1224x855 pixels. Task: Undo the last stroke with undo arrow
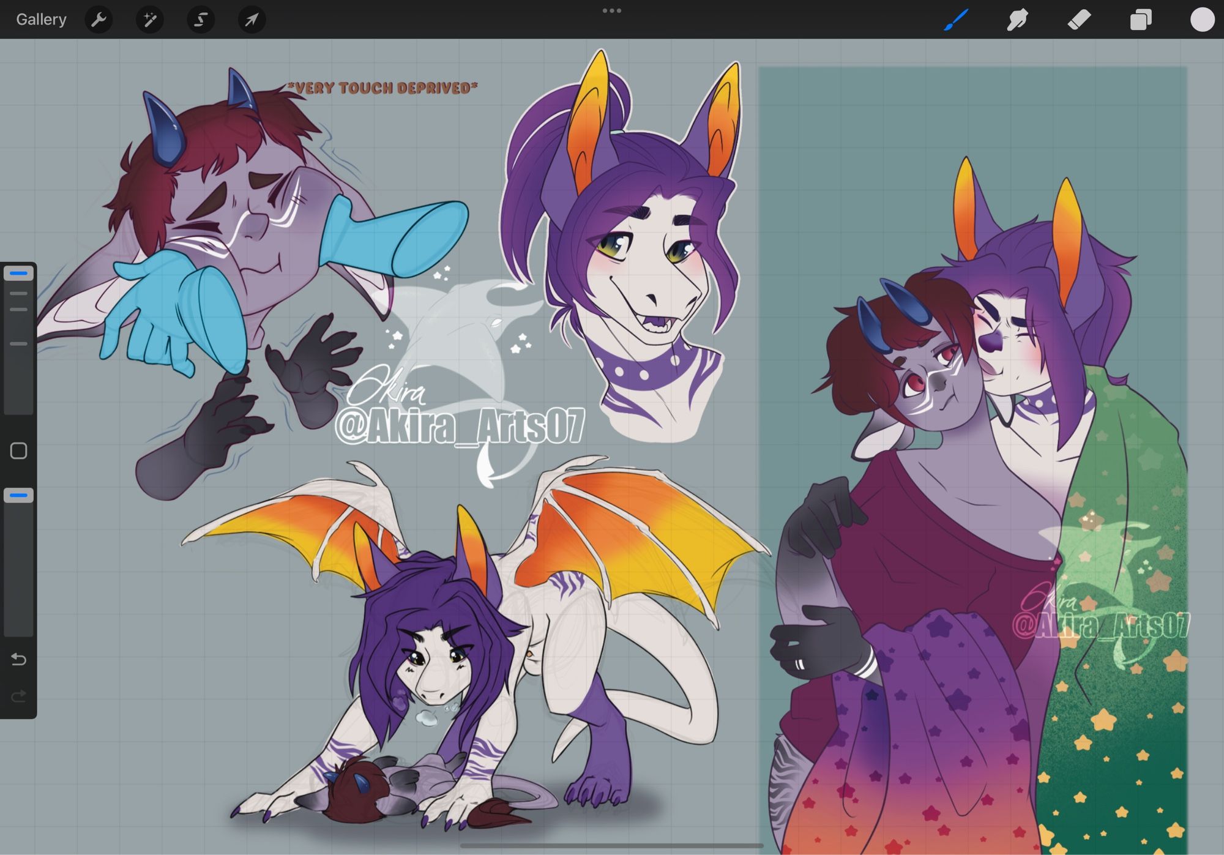coord(18,659)
